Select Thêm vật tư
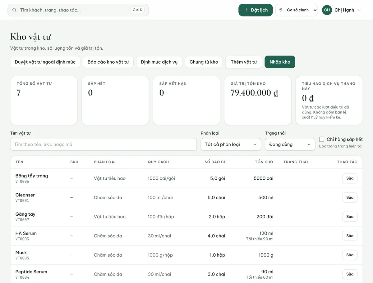The width and height of the screenshot is (373, 283). click(x=244, y=62)
